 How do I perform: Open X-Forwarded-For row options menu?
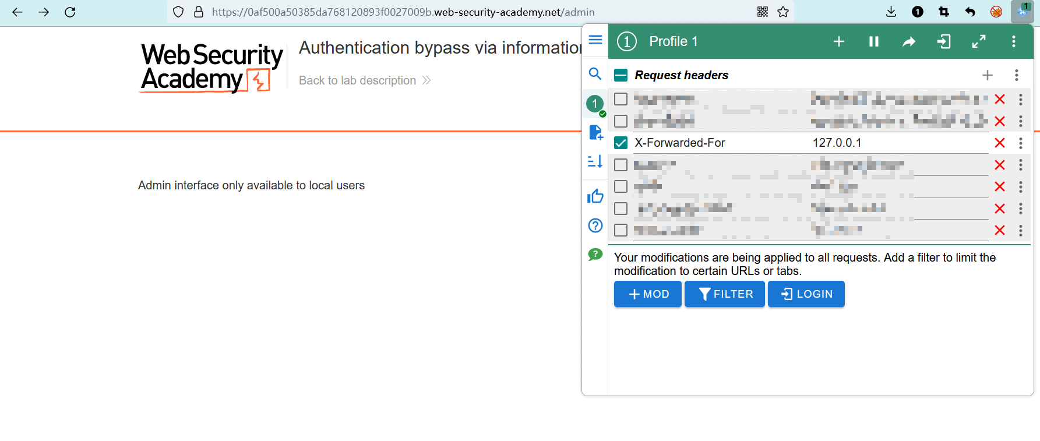point(1021,143)
